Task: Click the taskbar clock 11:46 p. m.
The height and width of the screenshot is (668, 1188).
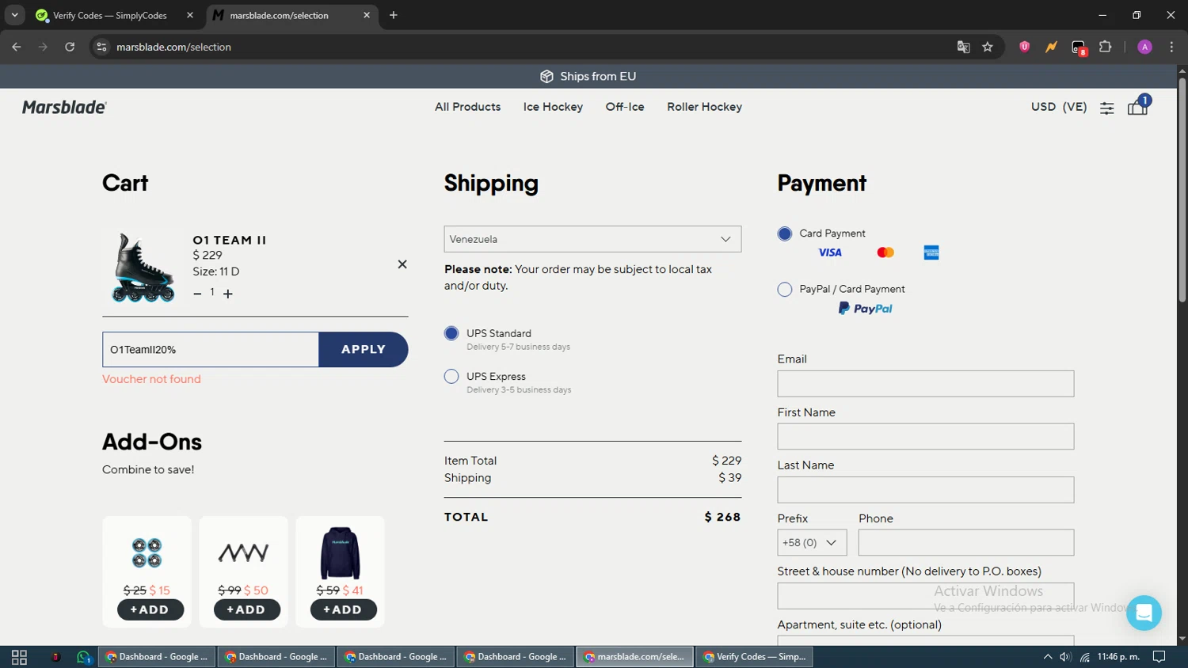Action: click(1118, 657)
